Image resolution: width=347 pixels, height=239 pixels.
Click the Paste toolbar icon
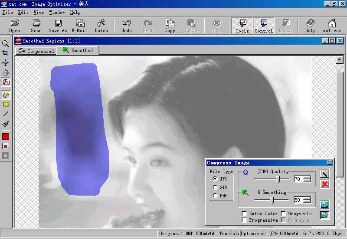tap(191, 26)
